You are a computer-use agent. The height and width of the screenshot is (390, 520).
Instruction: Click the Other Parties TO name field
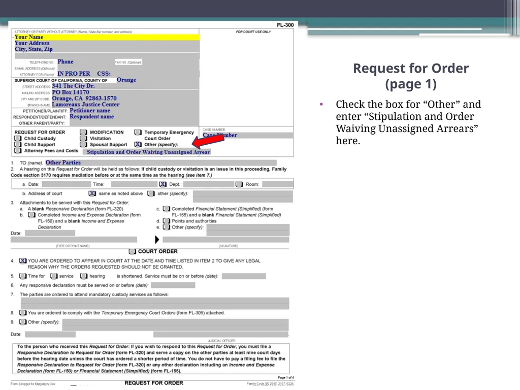tap(160, 162)
